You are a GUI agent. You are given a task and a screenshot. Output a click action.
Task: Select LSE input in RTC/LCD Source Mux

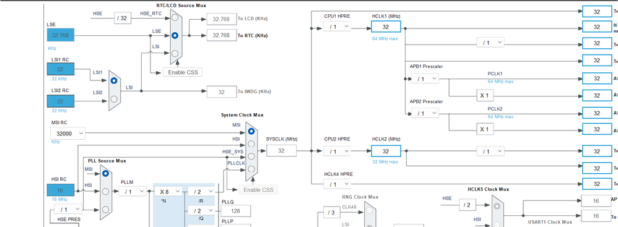pos(175,35)
